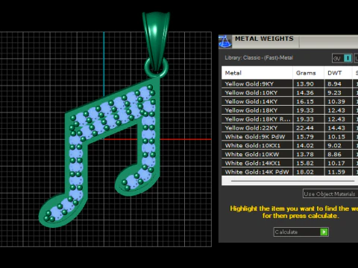Click the horizontal scrollbar under metals table
358x268 pixels.
tap(292, 181)
